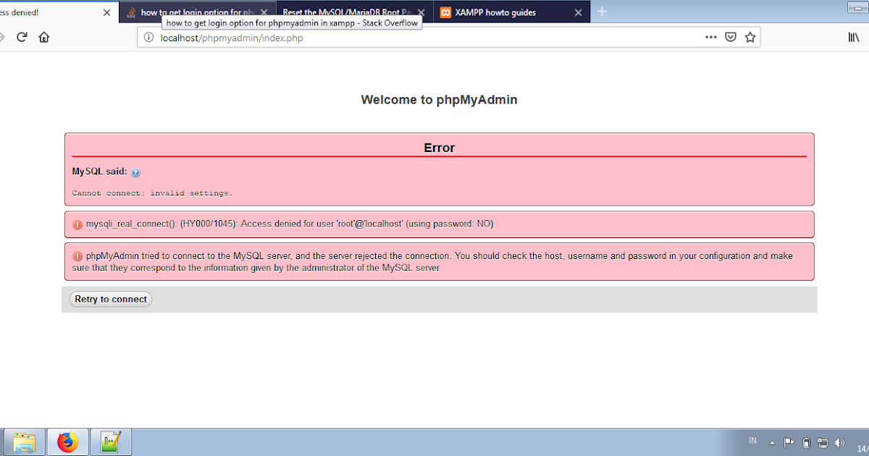The width and height of the screenshot is (869, 456).
Task: Open the Firefox library sidebar icon
Action: [854, 38]
